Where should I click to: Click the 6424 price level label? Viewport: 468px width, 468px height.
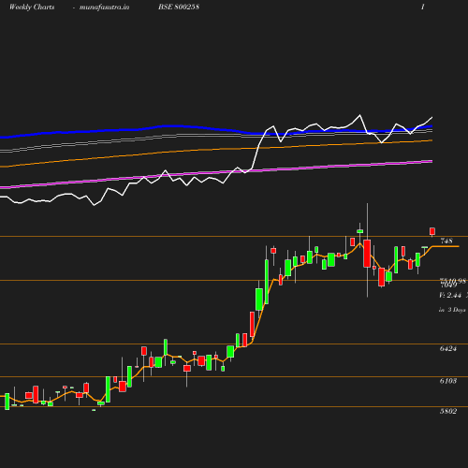pos(448,348)
